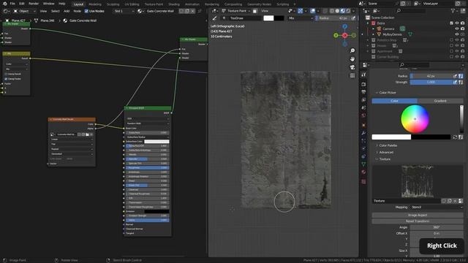The height and width of the screenshot is (263, 468).
Task: Click the green Y axis on gizmo
Action: tap(336, 36)
